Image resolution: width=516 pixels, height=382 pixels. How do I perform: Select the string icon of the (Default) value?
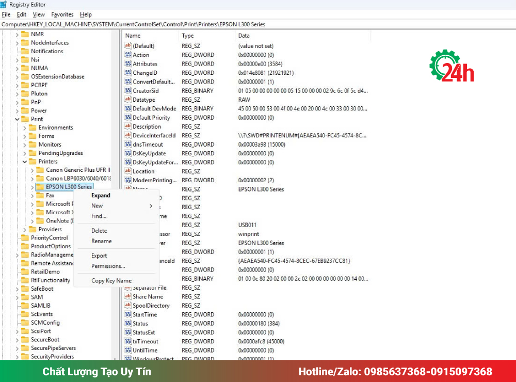point(128,46)
